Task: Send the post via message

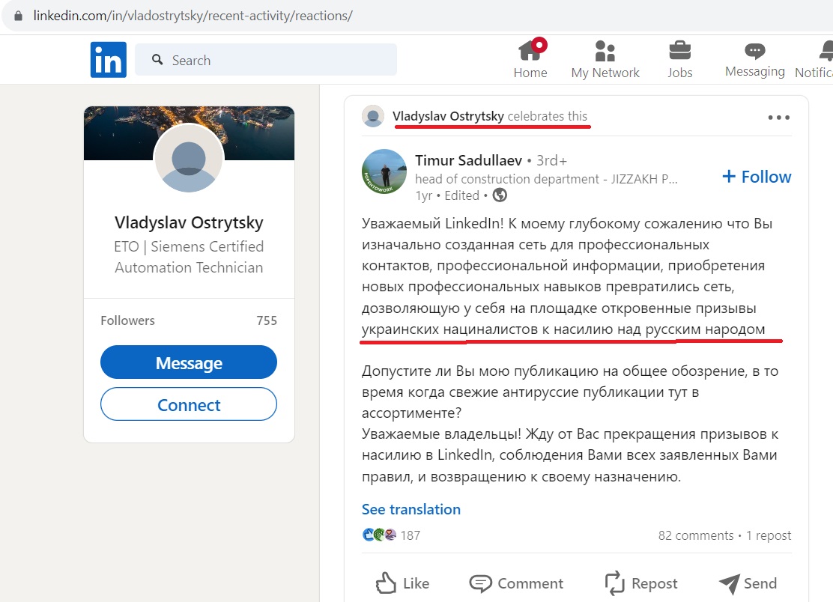Action: click(x=748, y=583)
